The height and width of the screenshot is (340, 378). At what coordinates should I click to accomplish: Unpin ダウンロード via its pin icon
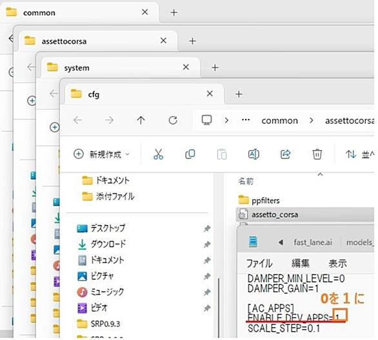[207, 244]
